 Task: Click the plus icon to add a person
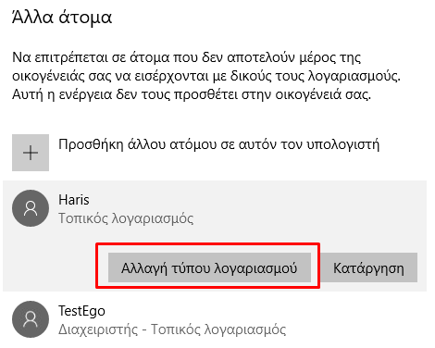point(31,153)
